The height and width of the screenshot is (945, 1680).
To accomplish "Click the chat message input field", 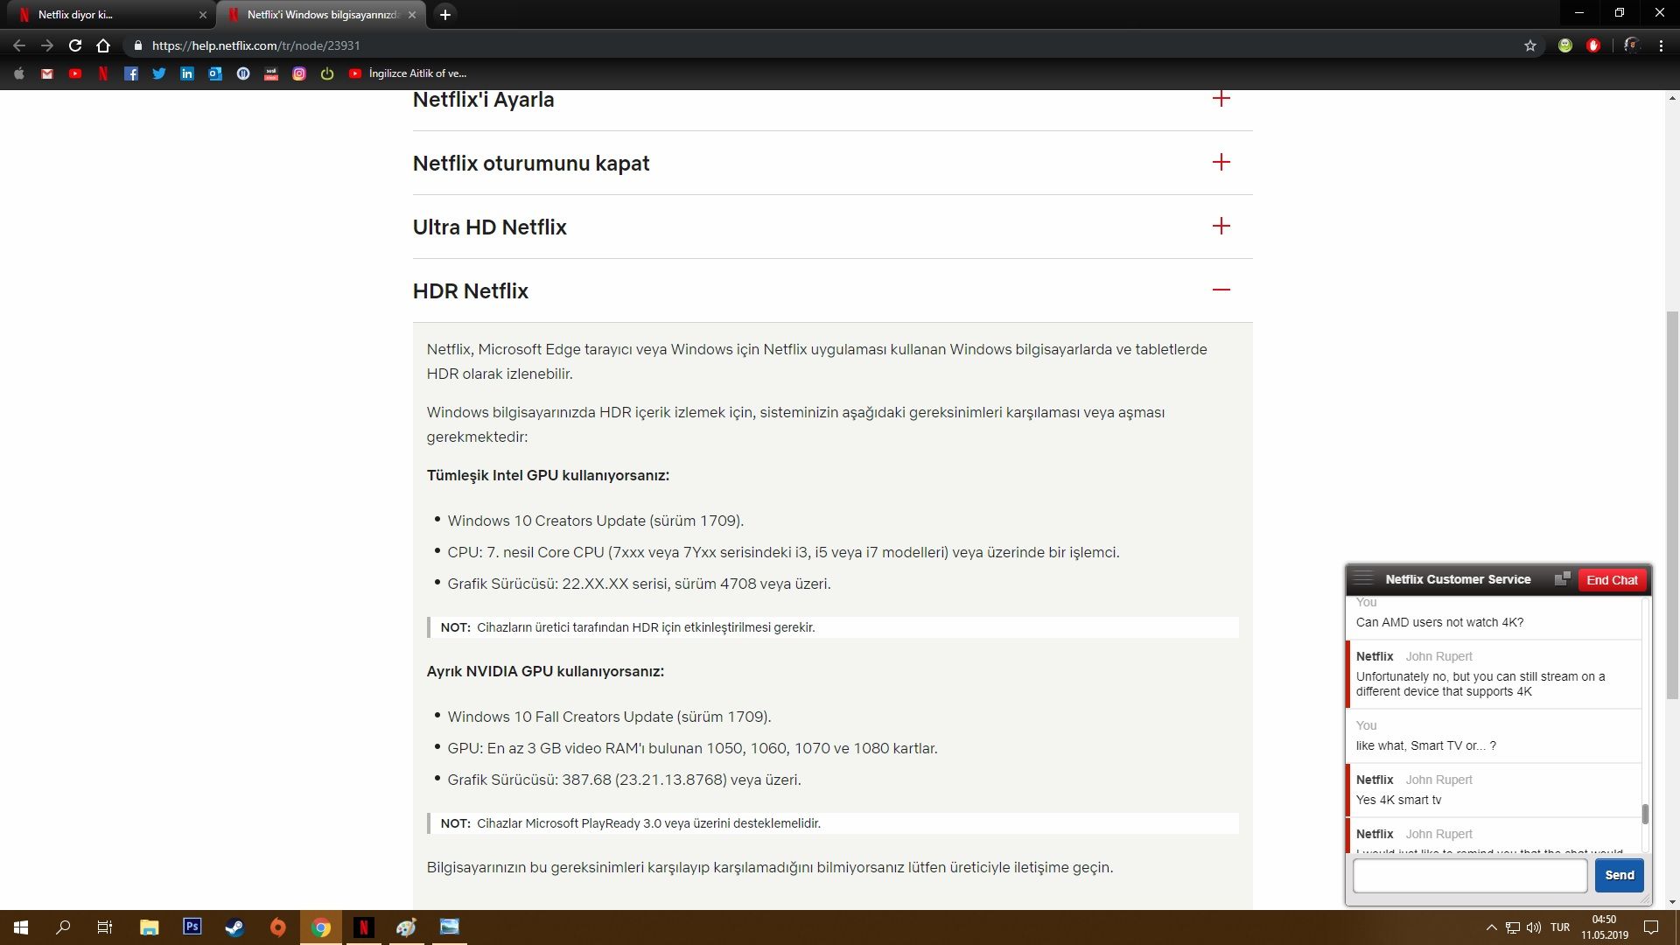I will pos(1470,875).
